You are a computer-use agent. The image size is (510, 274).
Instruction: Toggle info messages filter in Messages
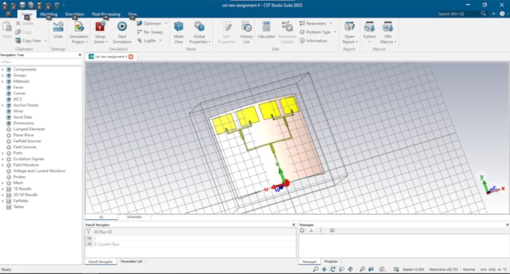point(321,231)
